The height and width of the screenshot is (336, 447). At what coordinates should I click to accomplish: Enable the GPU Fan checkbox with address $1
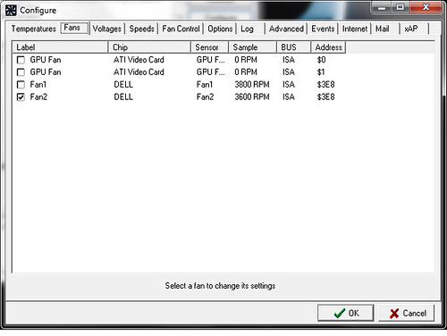[x=21, y=72]
